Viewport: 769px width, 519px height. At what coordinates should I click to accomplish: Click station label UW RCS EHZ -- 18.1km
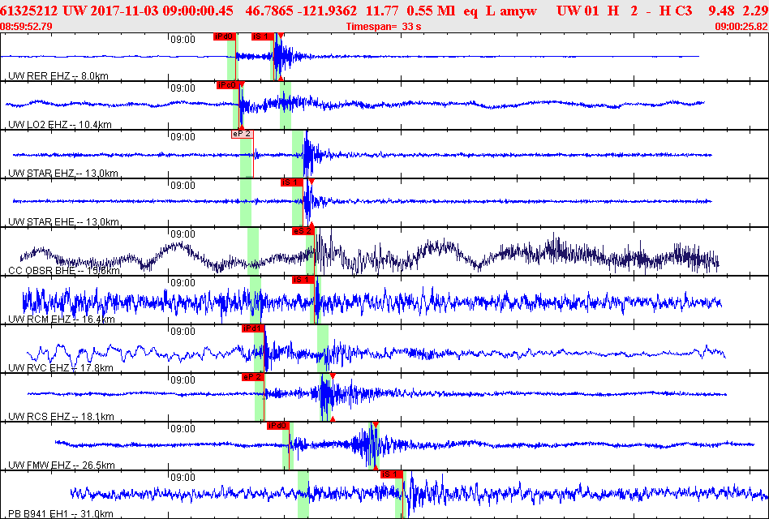click(61, 417)
